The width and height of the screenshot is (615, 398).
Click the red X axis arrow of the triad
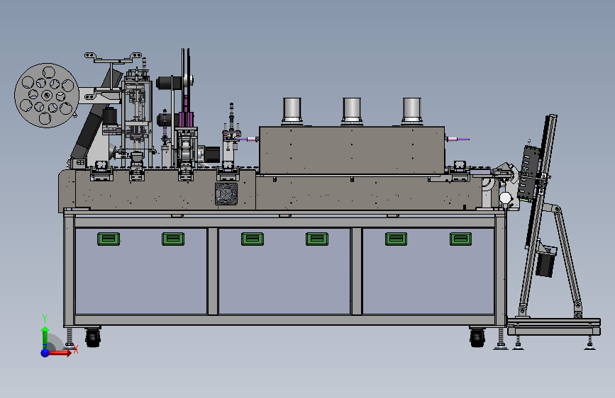point(60,353)
